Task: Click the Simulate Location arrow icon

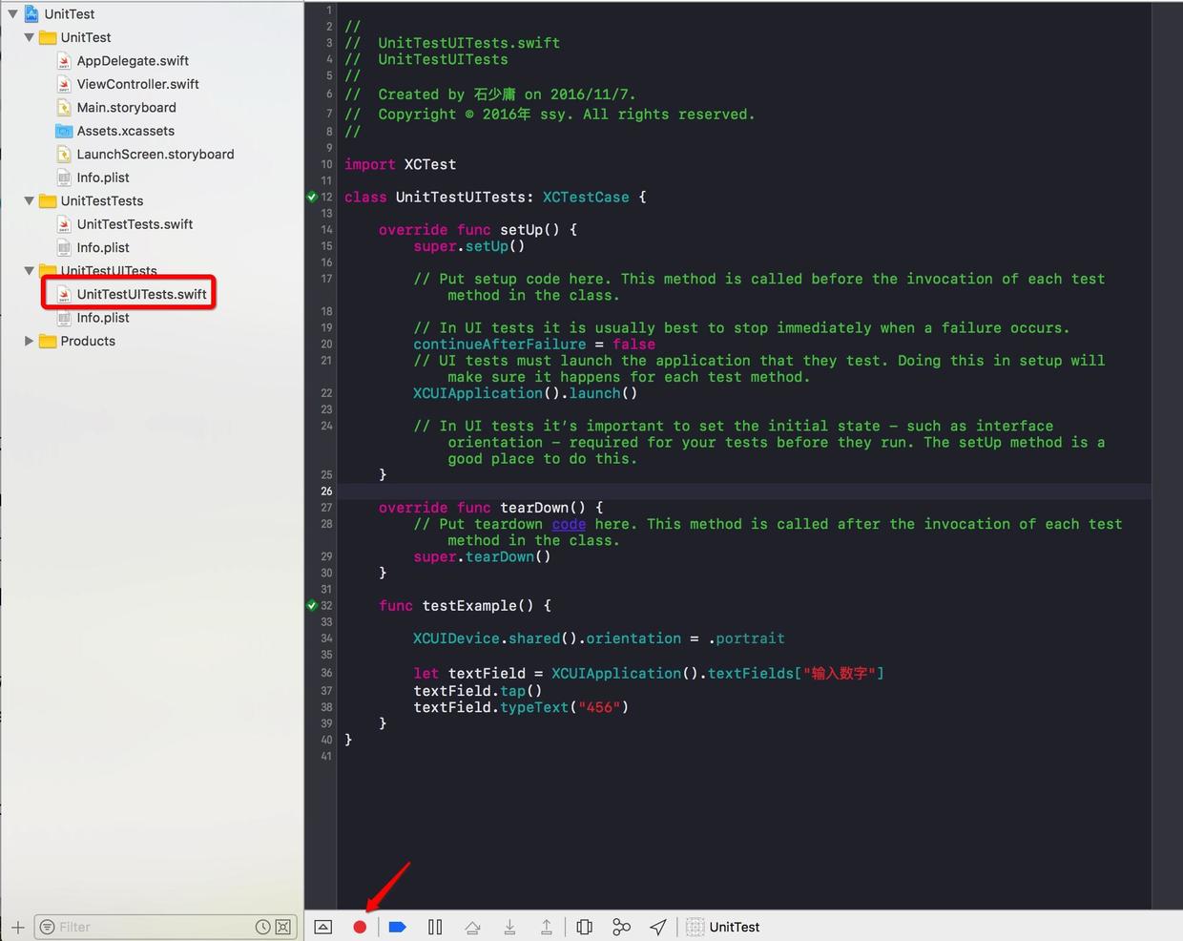Action: pyautogui.click(x=658, y=927)
